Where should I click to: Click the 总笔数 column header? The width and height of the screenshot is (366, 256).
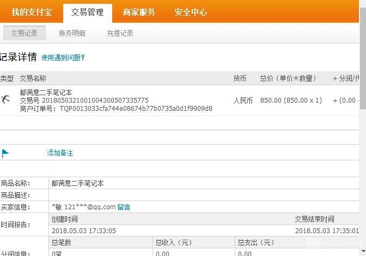61,242
